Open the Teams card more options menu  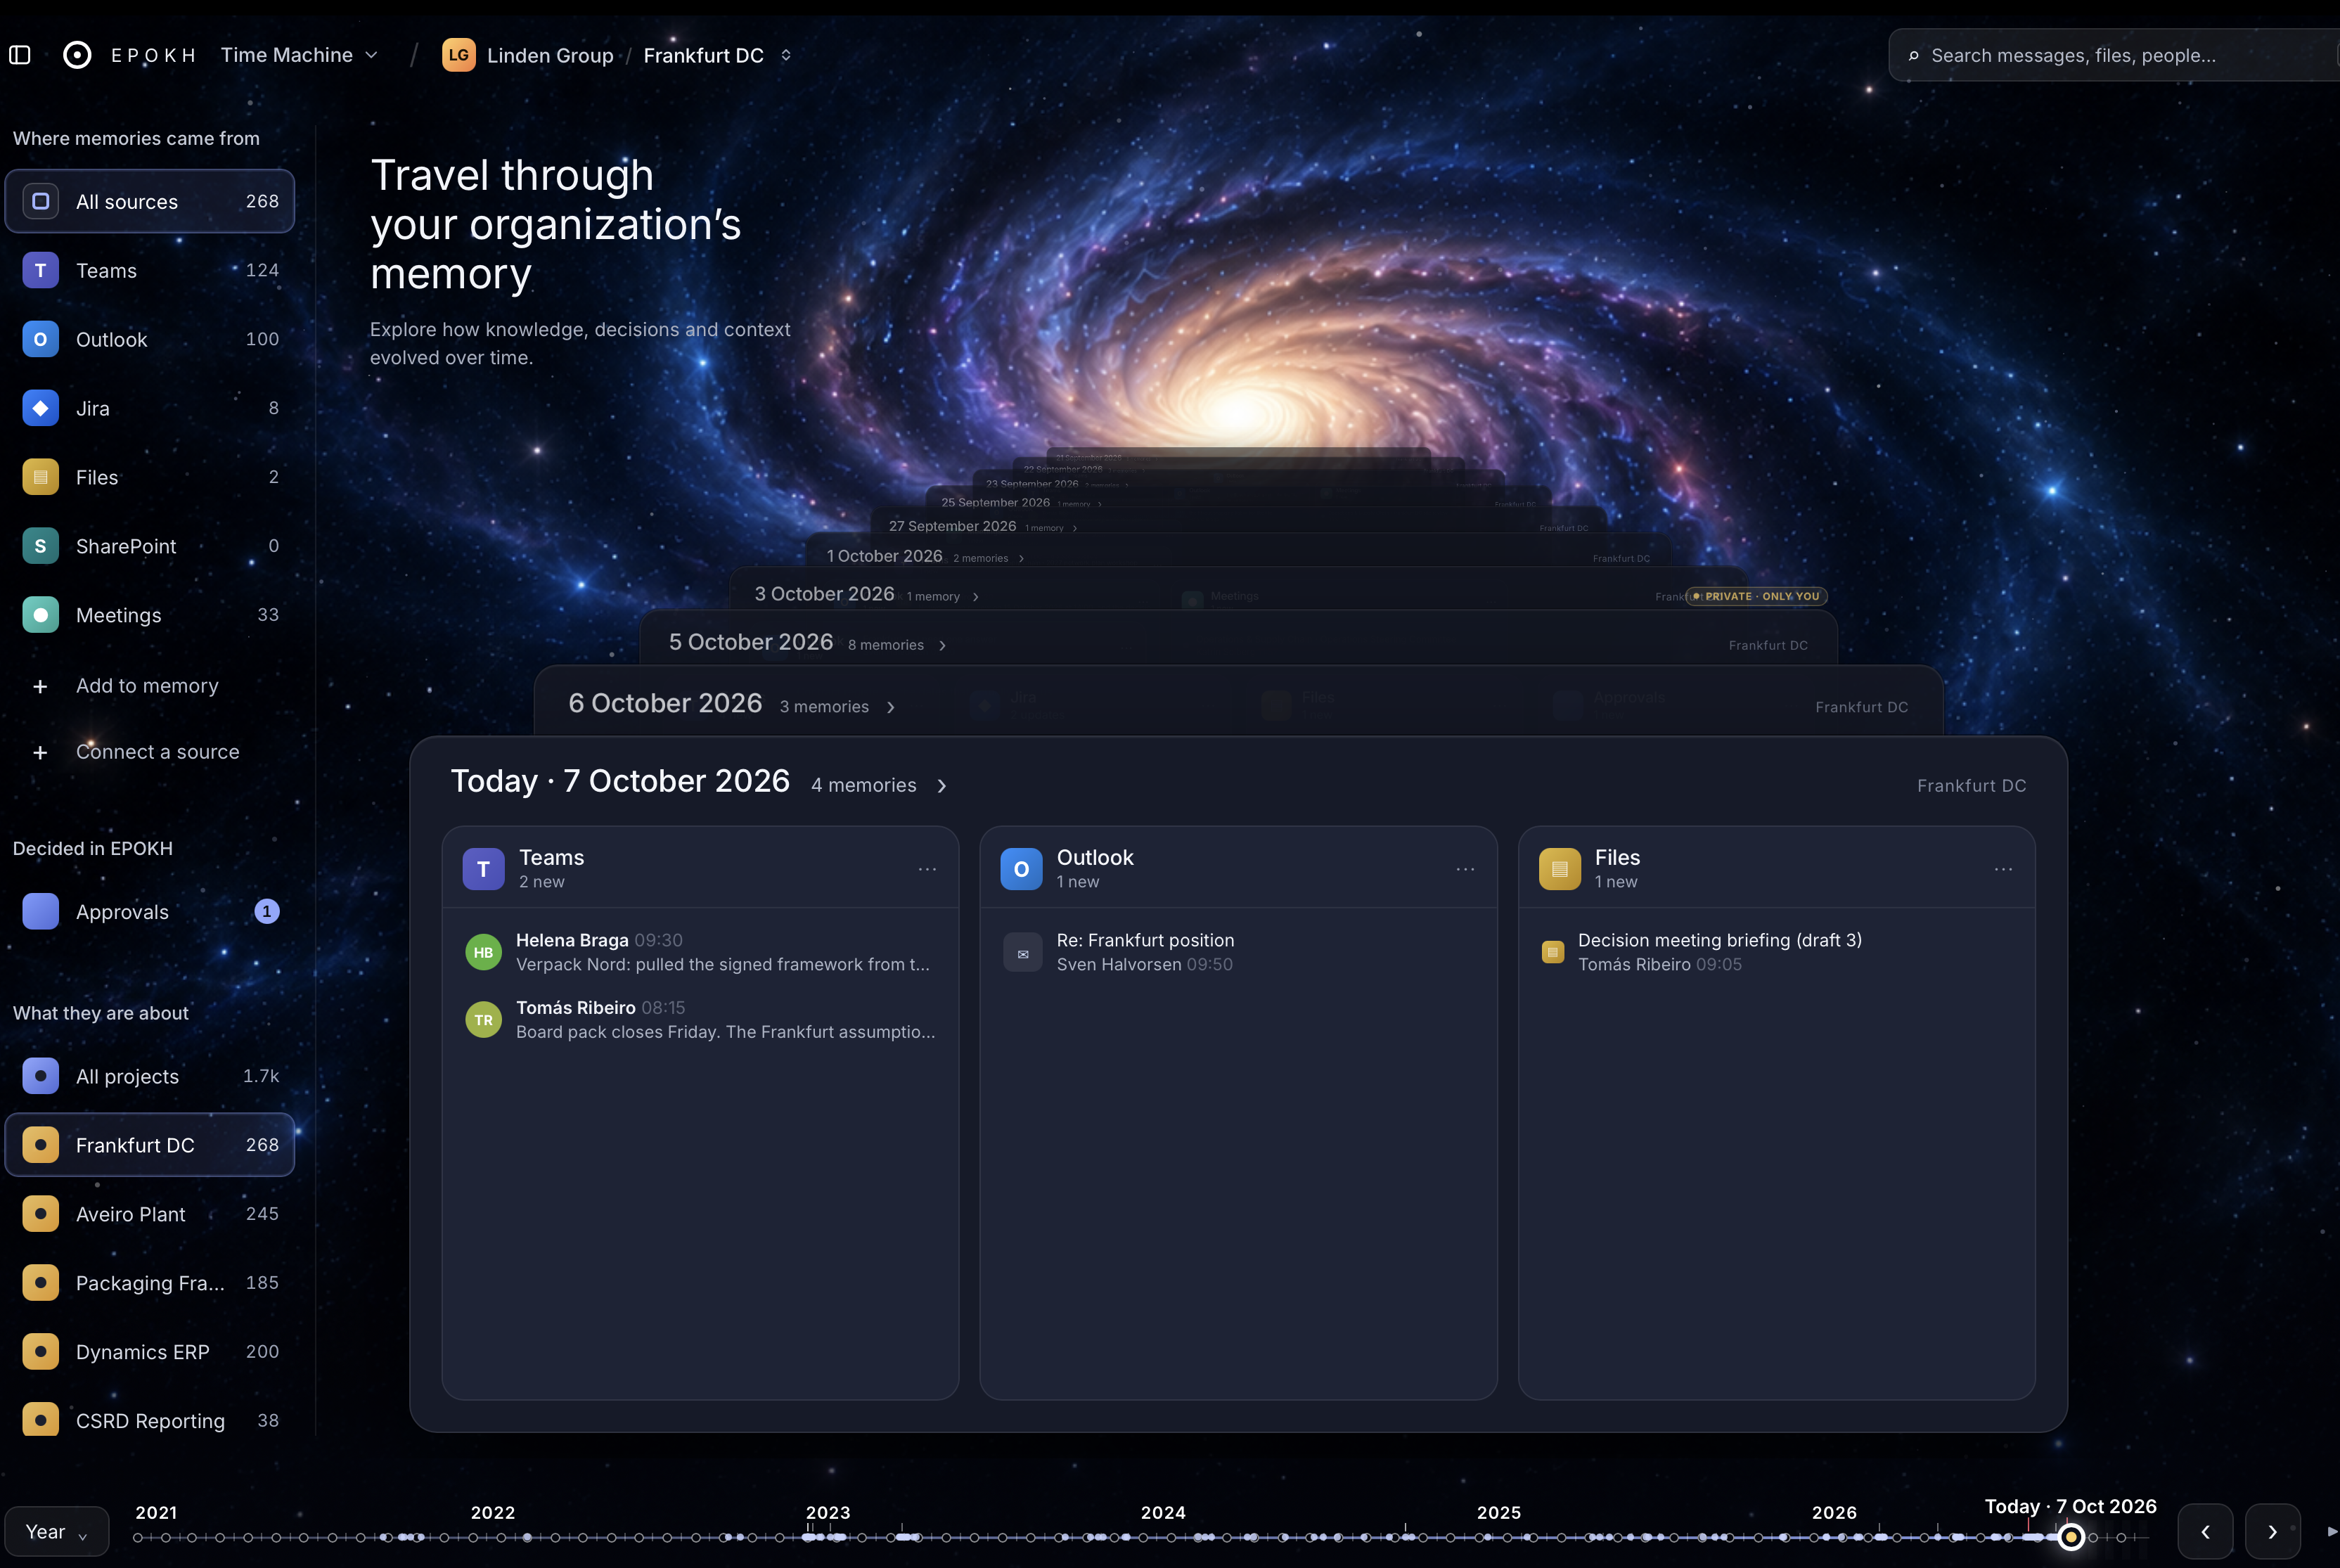click(x=927, y=869)
